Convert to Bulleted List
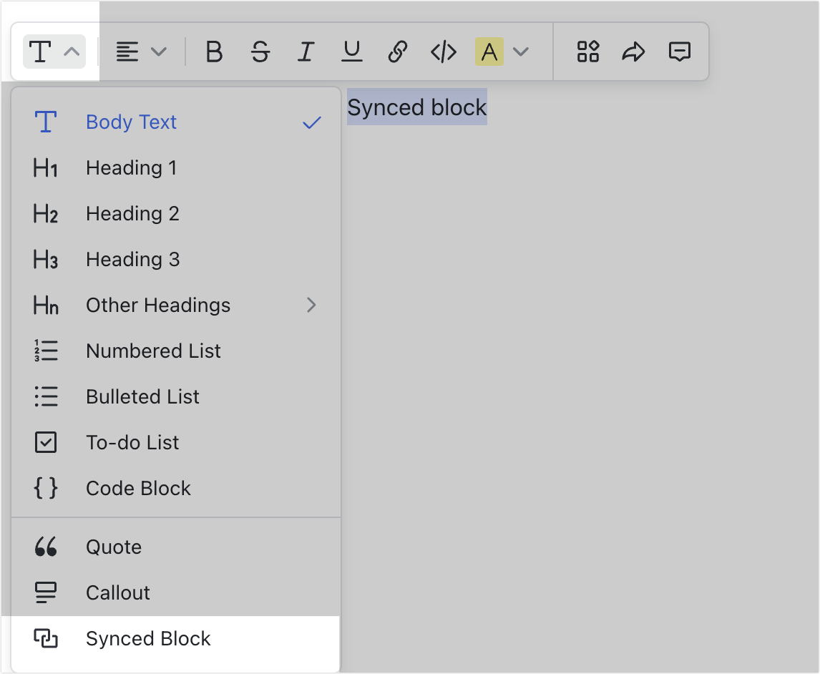This screenshot has width=820, height=674. (176, 396)
